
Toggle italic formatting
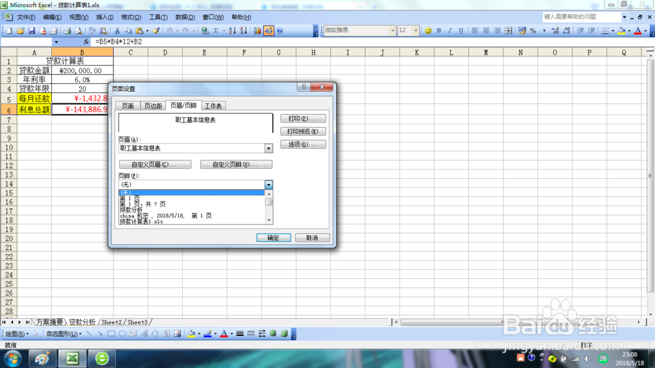tap(450, 31)
